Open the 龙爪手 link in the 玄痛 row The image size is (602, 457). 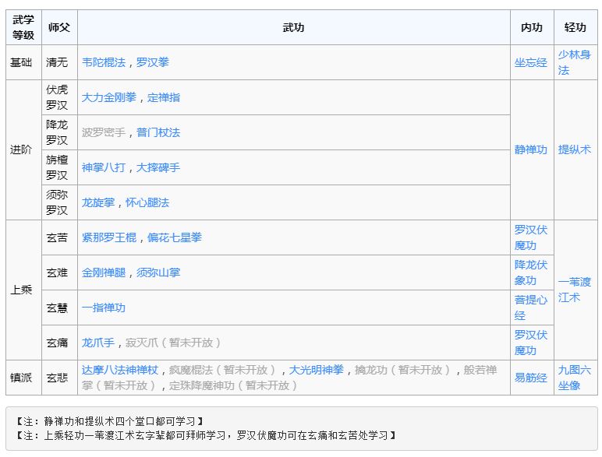point(98,343)
